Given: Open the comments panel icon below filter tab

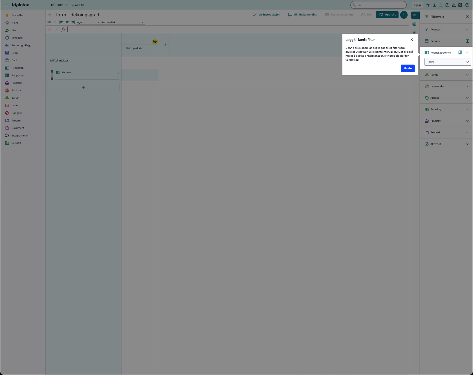Looking at the screenshot, I should point(414,24).
